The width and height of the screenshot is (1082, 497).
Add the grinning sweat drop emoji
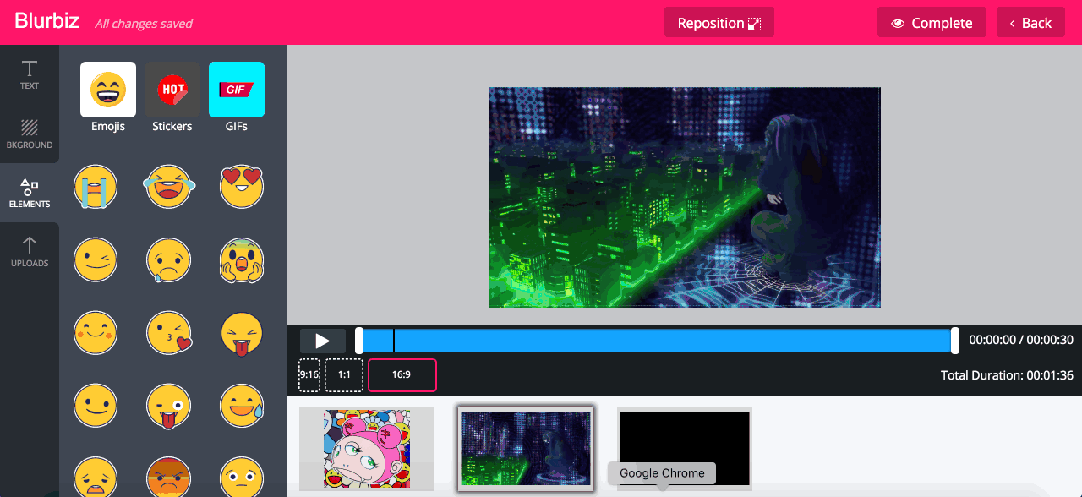(242, 405)
